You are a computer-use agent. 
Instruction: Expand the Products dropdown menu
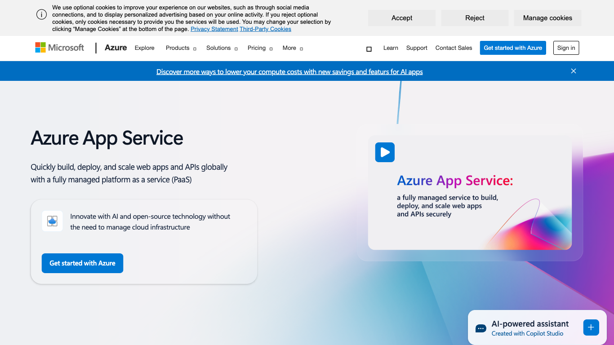coord(181,48)
